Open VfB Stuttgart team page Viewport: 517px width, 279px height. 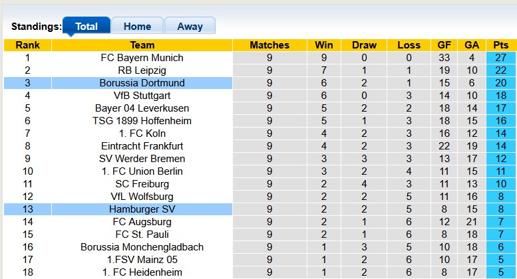pos(142,96)
